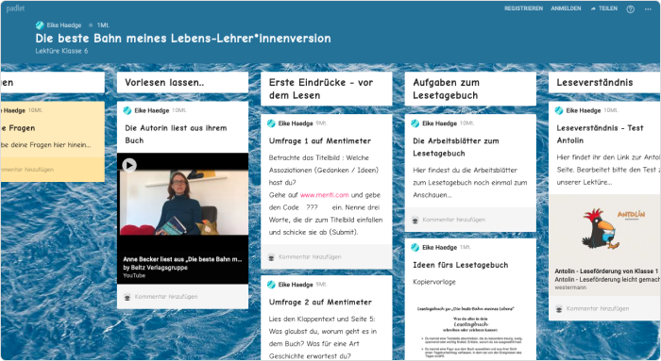Click the padlet logo
Image resolution: width=661 pixels, height=361 pixels.
[x=16, y=8]
